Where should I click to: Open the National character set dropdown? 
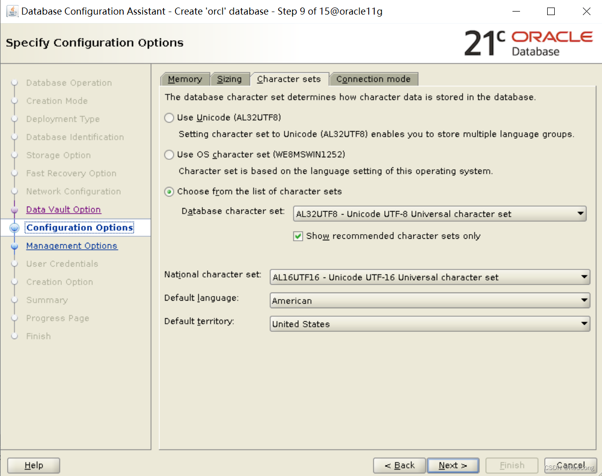coord(430,277)
